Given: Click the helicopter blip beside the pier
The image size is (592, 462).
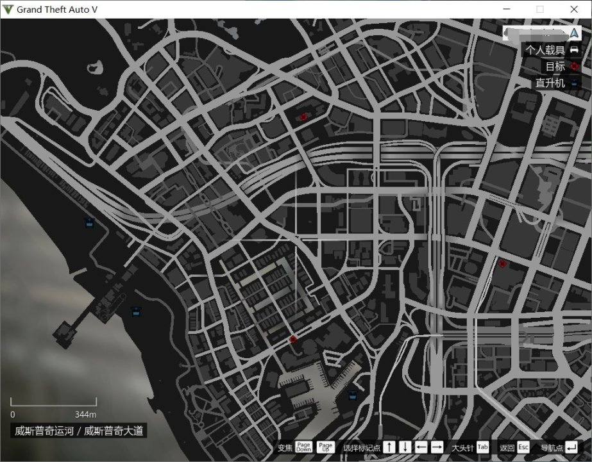Looking at the screenshot, I should click(136, 311).
